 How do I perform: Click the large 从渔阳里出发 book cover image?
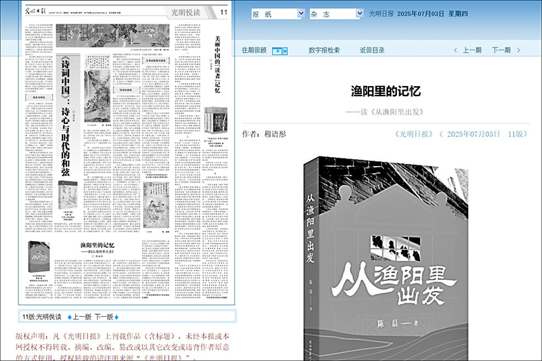(385, 259)
